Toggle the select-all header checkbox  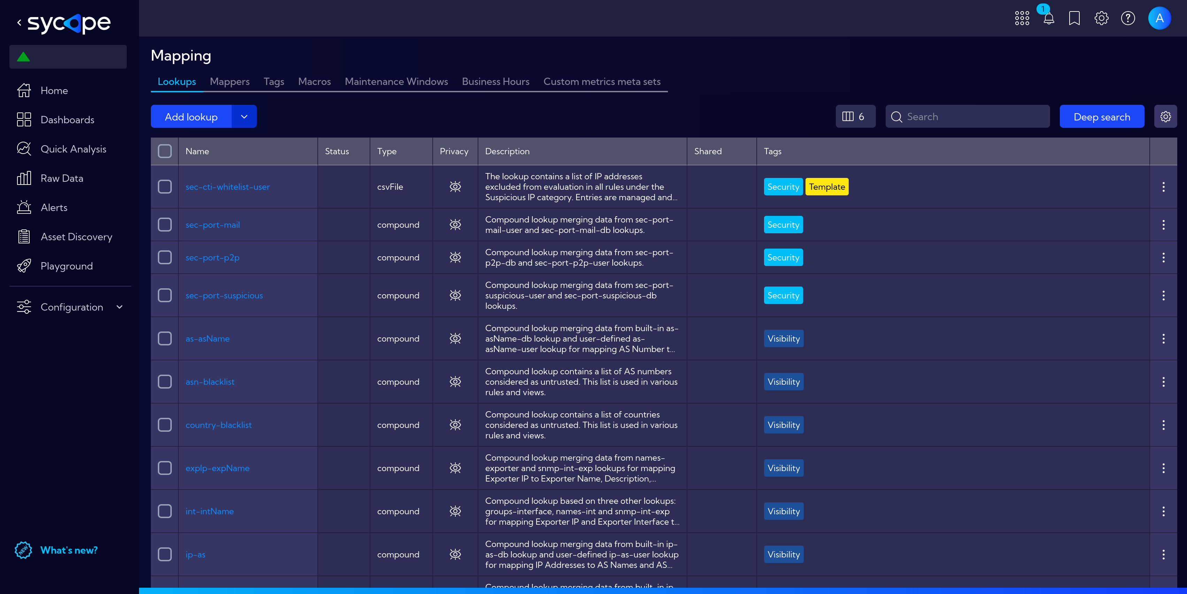tap(164, 151)
